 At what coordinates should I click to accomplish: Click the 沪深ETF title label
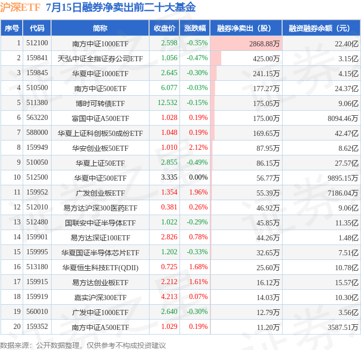20,7
